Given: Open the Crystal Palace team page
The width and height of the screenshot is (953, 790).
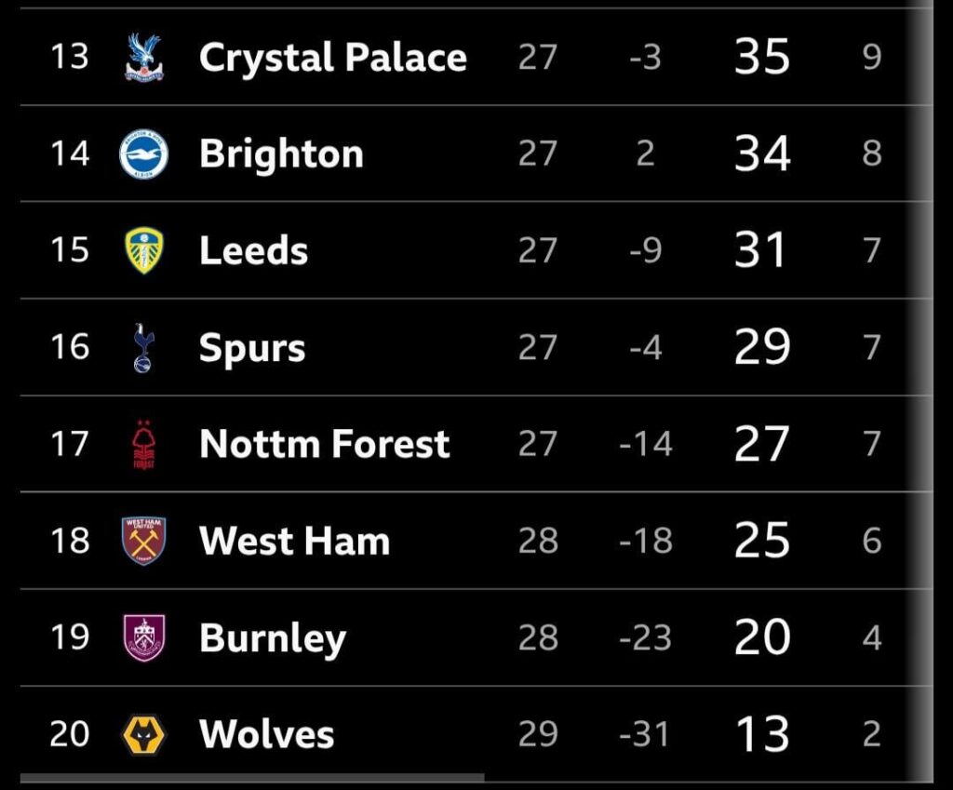Looking at the screenshot, I should [332, 57].
